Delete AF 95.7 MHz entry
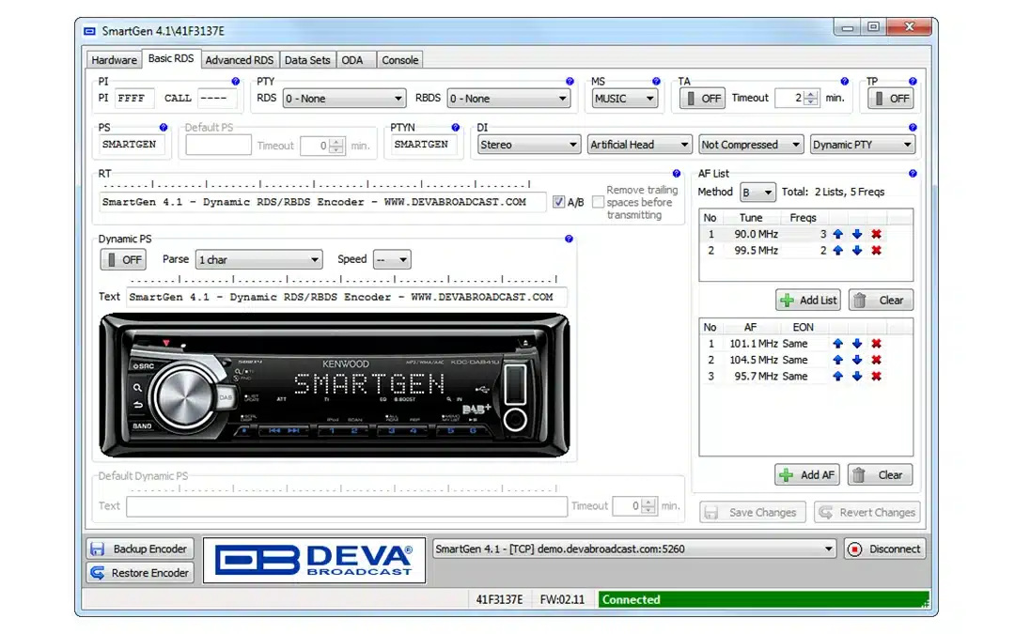1015x634 pixels. 877,376
